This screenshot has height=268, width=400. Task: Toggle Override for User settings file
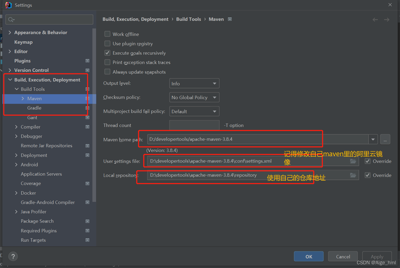coord(368,161)
